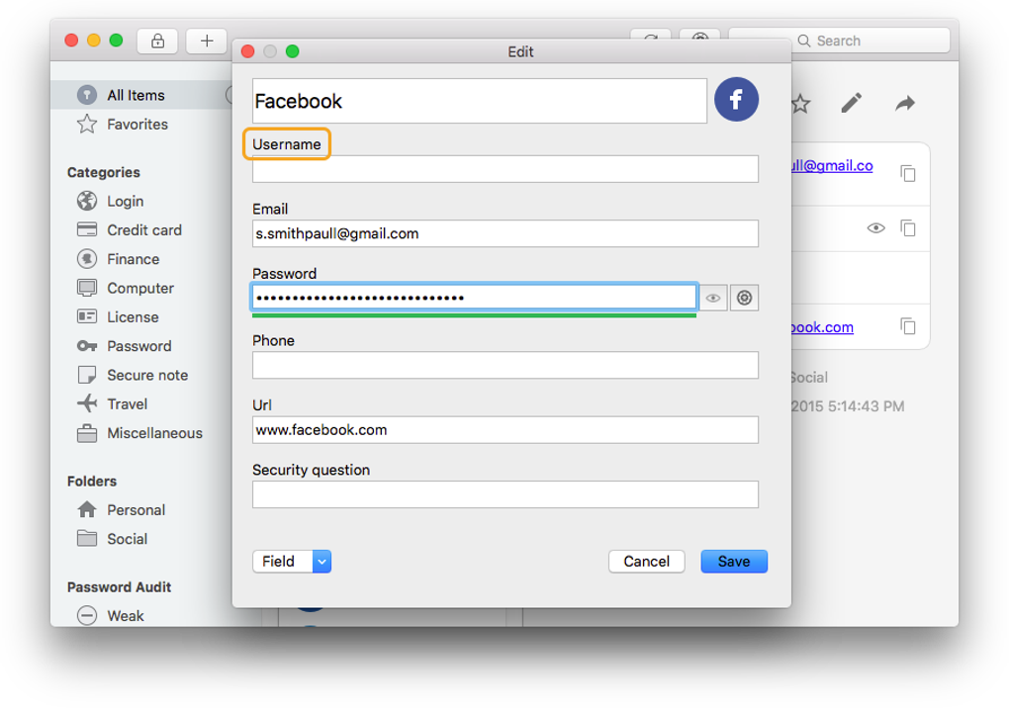Copy the password using its copy icon

[x=907, y=227]
